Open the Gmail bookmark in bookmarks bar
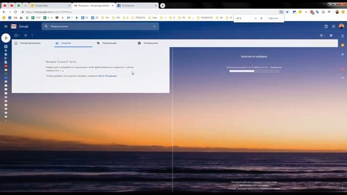The height and width of the screenshot is (195, 347). [16, 18]
